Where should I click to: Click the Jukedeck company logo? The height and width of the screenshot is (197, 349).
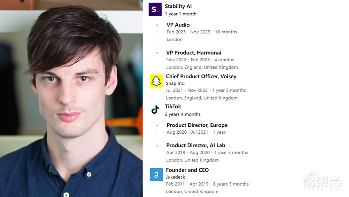click(156, 174)
